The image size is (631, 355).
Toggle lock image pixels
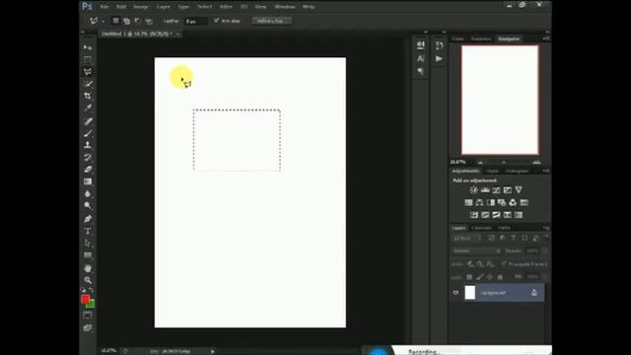click(x=480, y=277)
